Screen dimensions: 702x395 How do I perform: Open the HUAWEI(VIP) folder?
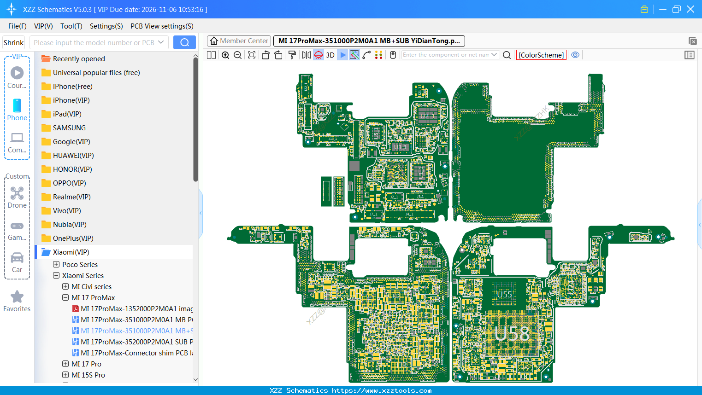[x=73, y=155]
